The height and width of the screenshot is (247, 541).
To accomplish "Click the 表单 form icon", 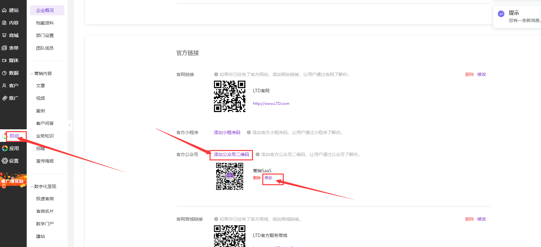I will (4, 48).
